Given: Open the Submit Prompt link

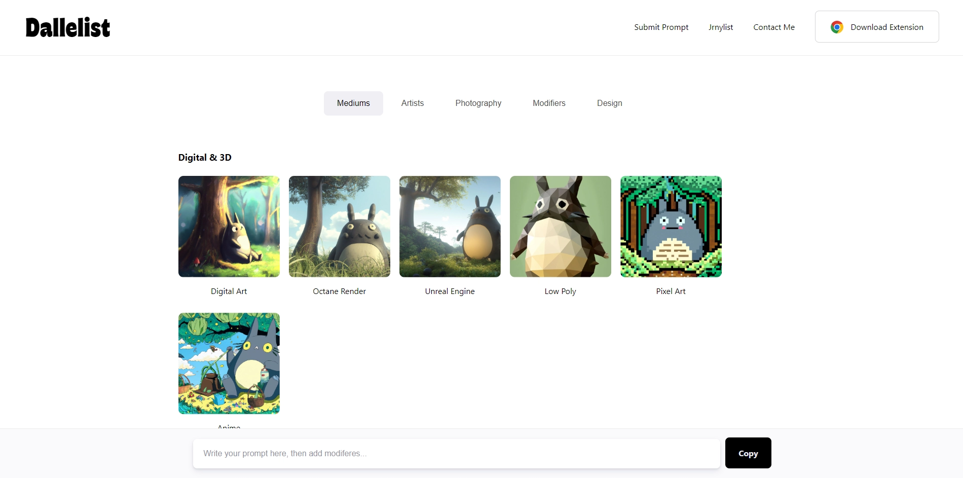Looking at the screenshot, I should [661, 27].
